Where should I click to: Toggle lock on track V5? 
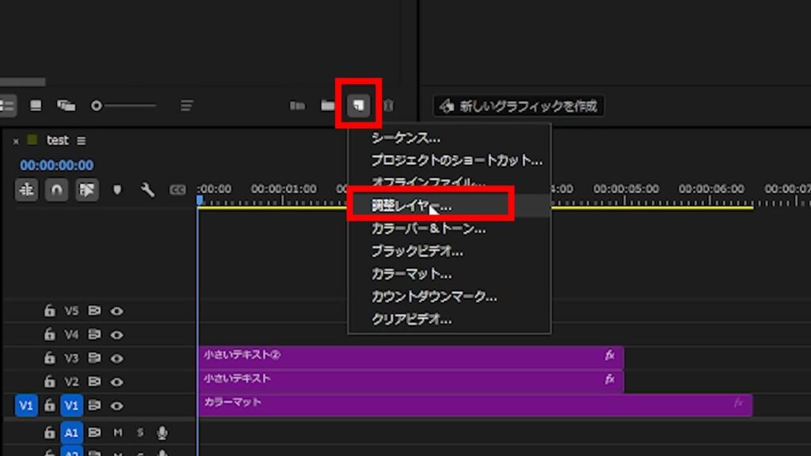[49, 310]
